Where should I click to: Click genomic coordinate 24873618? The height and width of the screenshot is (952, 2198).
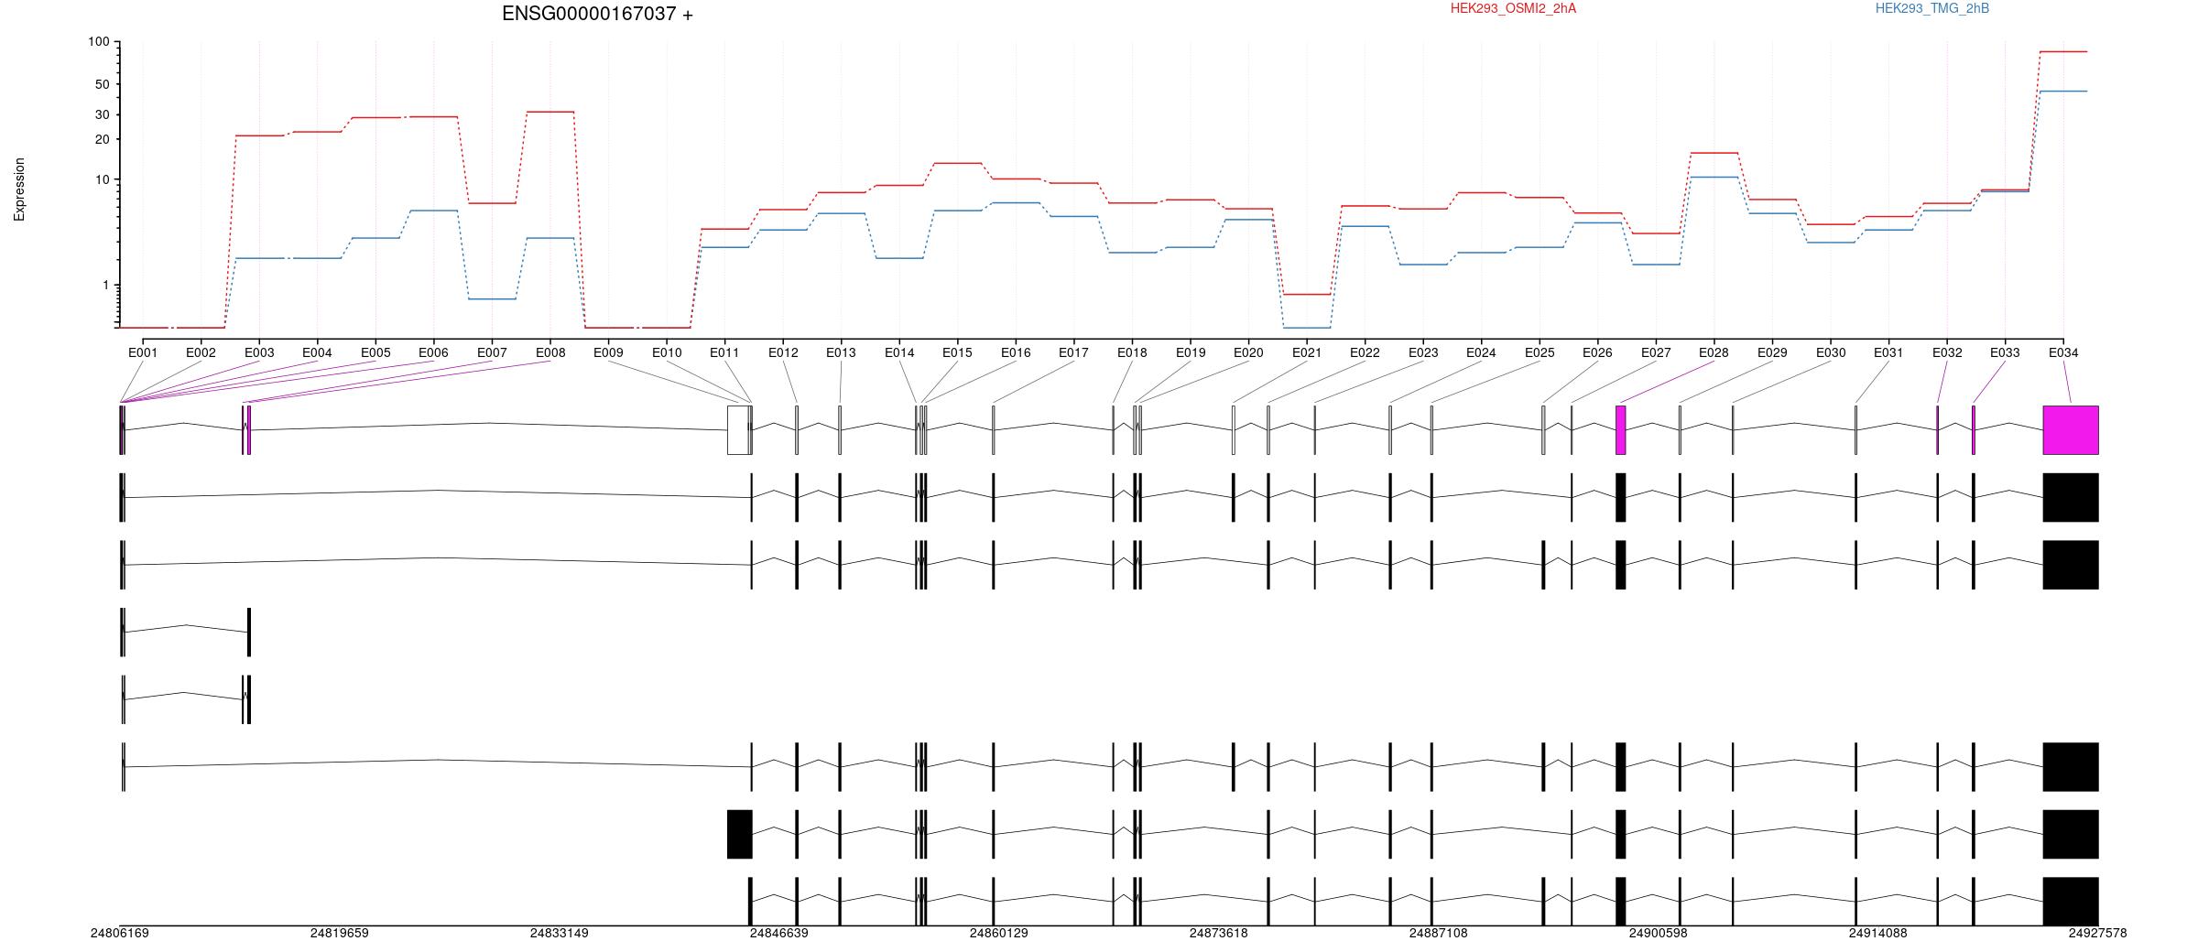tap(1218, 934)
